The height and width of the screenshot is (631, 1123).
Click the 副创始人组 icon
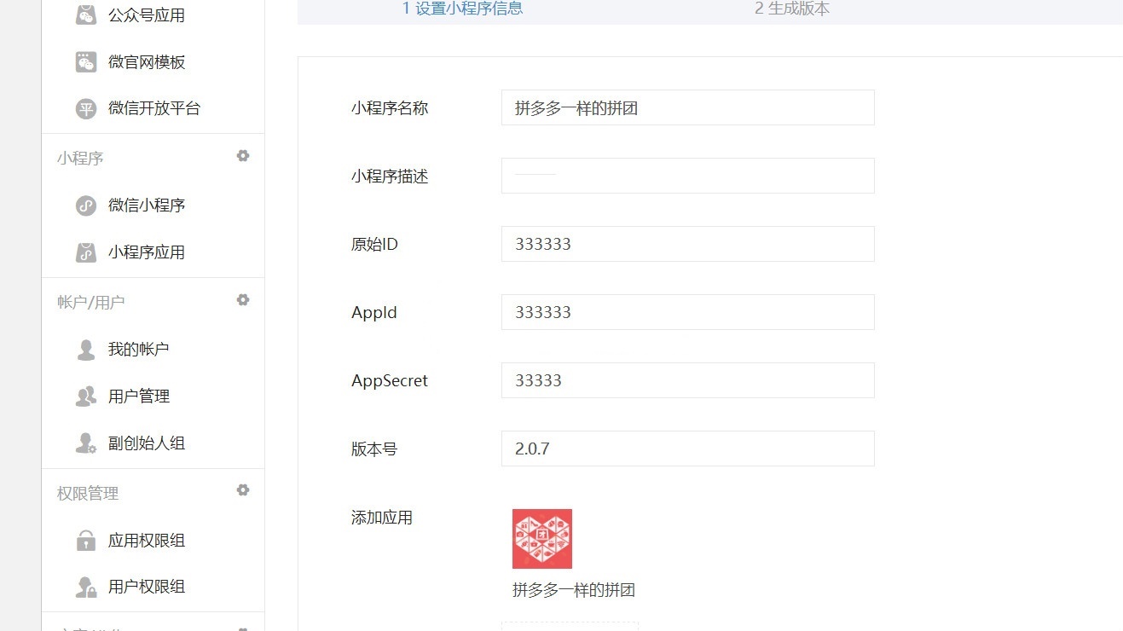click(86, 443)
